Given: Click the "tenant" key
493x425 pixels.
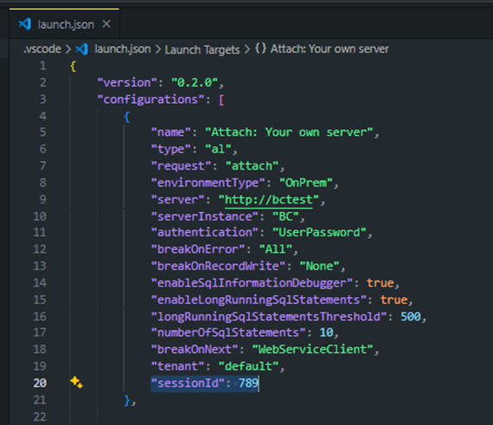Looking at the screenshot, I should coord(177,366).
